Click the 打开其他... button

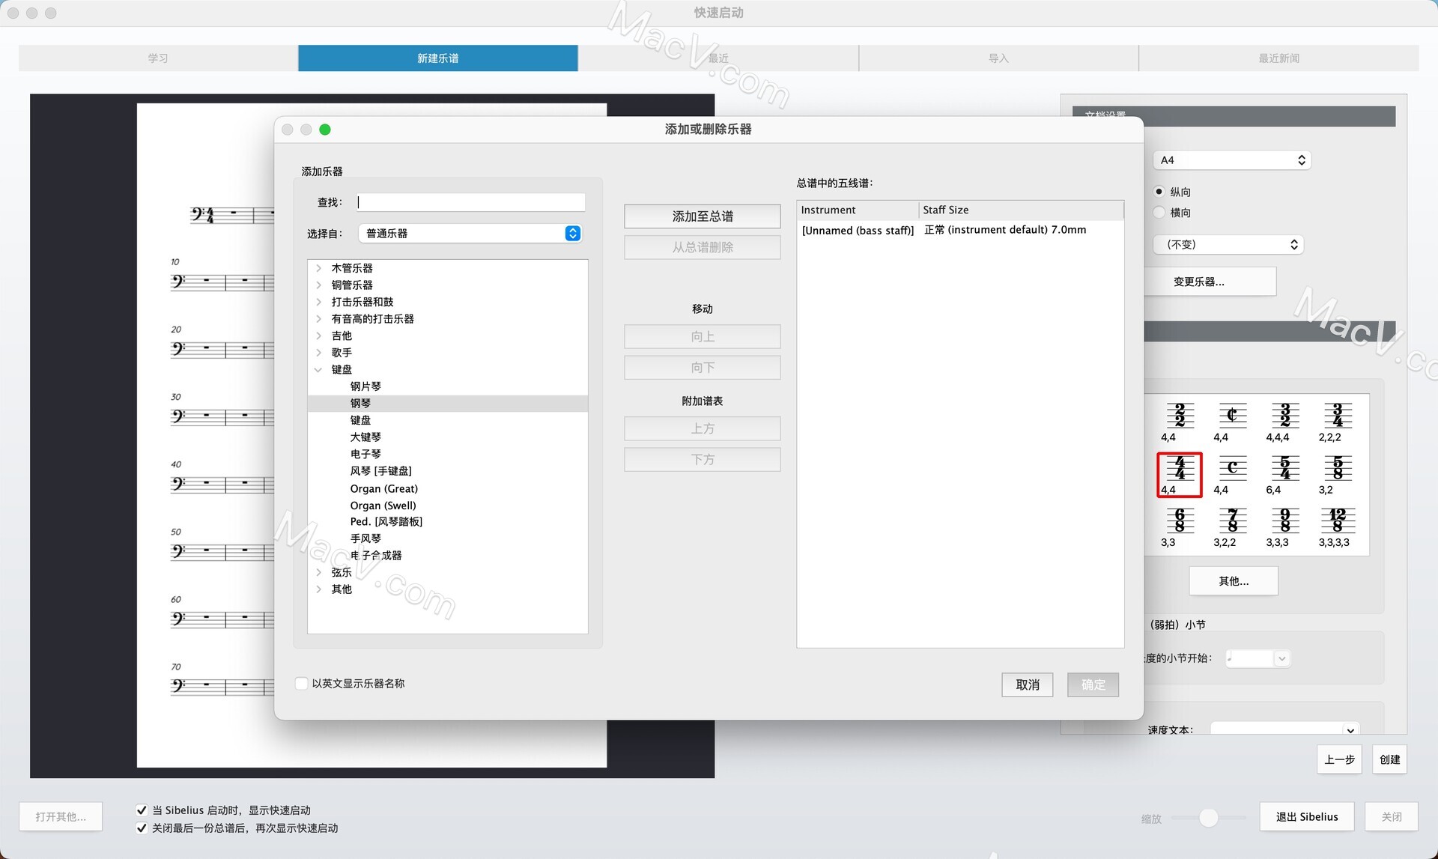[61, 816]
